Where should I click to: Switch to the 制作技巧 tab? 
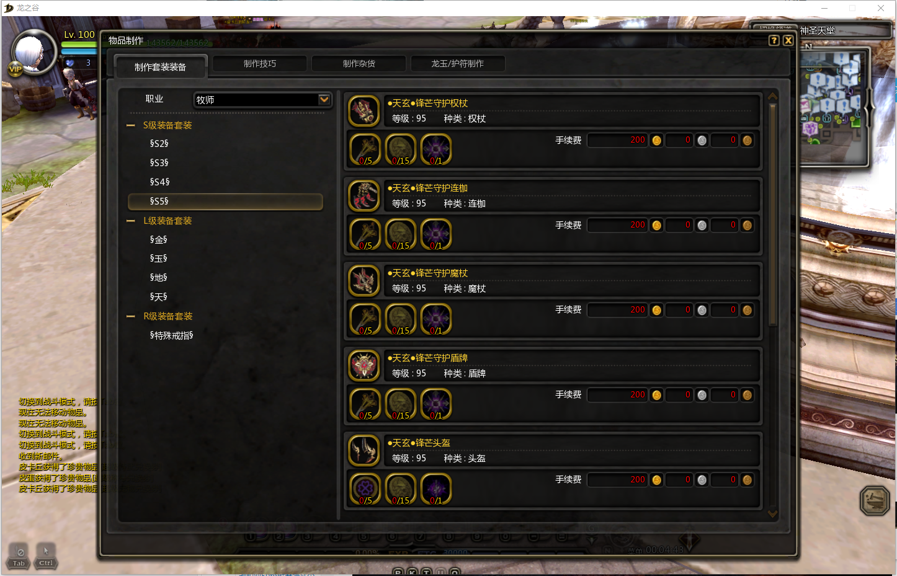[260, 64]
